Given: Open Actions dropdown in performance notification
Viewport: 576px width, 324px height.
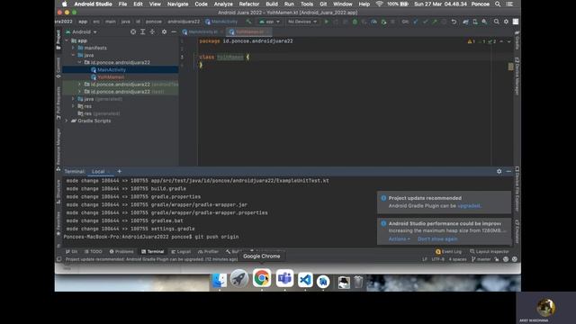Looking at the screenshot, I should pyautogui.click(x=400, y=239).
